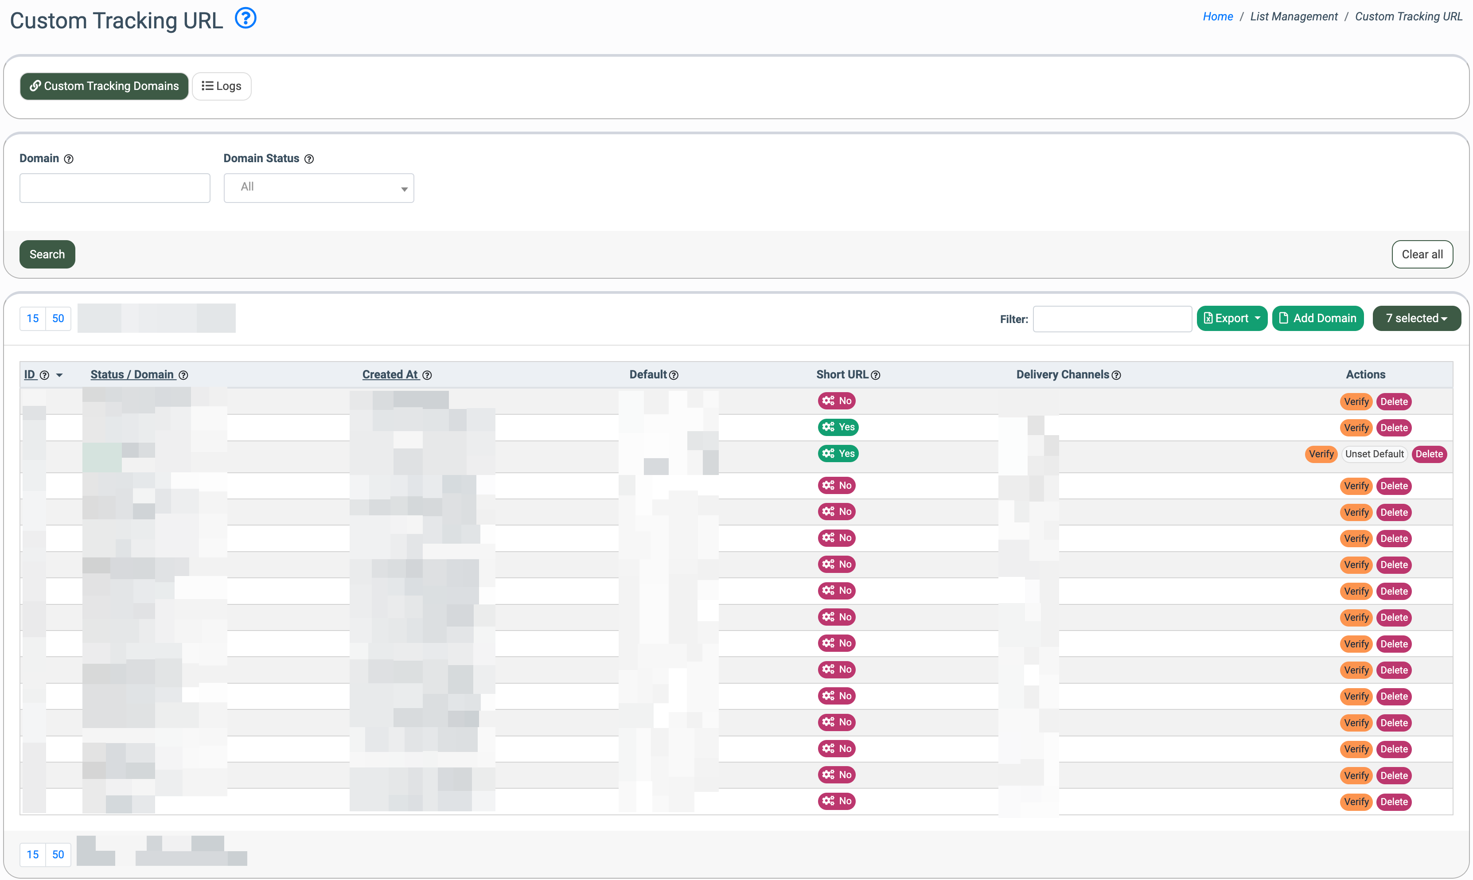This screenshot has width=1473, height=880.
Task: Click the Add Domain button
Action: pos(1317,319)
